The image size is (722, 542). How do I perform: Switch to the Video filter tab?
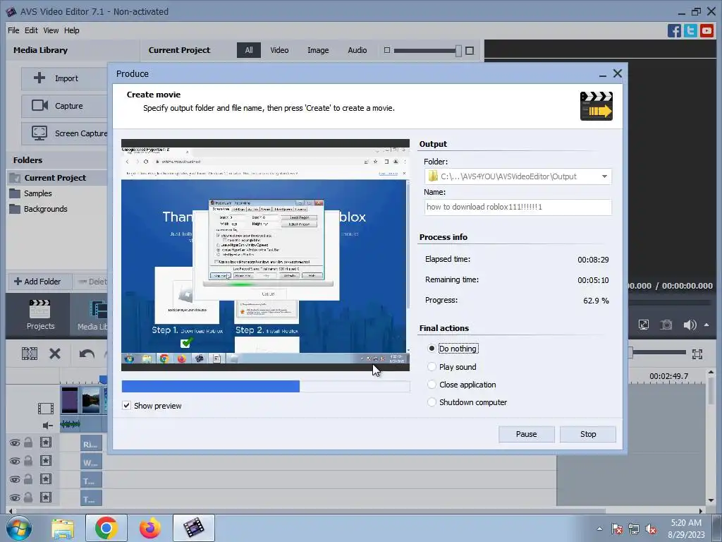coord(279,50)
